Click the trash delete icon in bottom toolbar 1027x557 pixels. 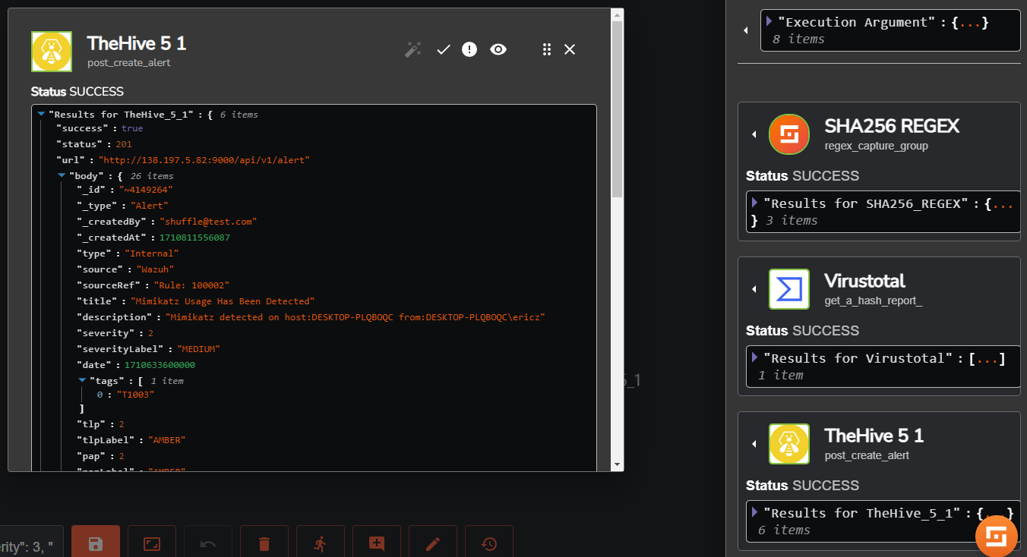click(x=264, y=543)
